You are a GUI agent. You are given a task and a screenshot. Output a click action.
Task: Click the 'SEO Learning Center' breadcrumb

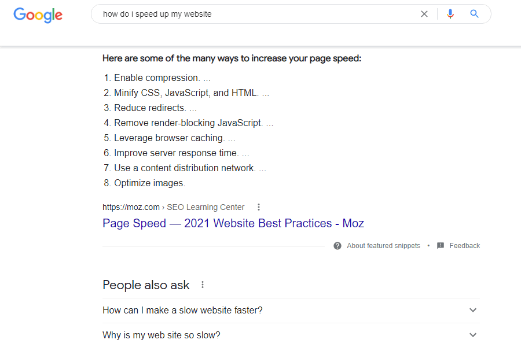click(x=206, y=207)
